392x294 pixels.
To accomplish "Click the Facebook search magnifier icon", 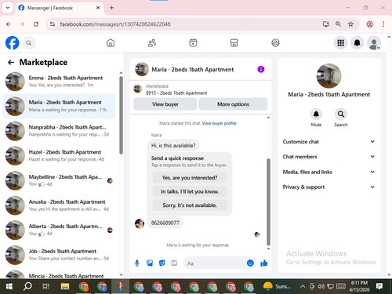I will coord(29,43).
